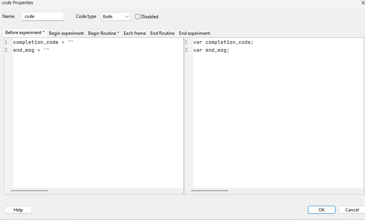The image size is (365, 220).
Task: Place cursor on Python line completion_code = ""
Action: click(x=43, y=42)
